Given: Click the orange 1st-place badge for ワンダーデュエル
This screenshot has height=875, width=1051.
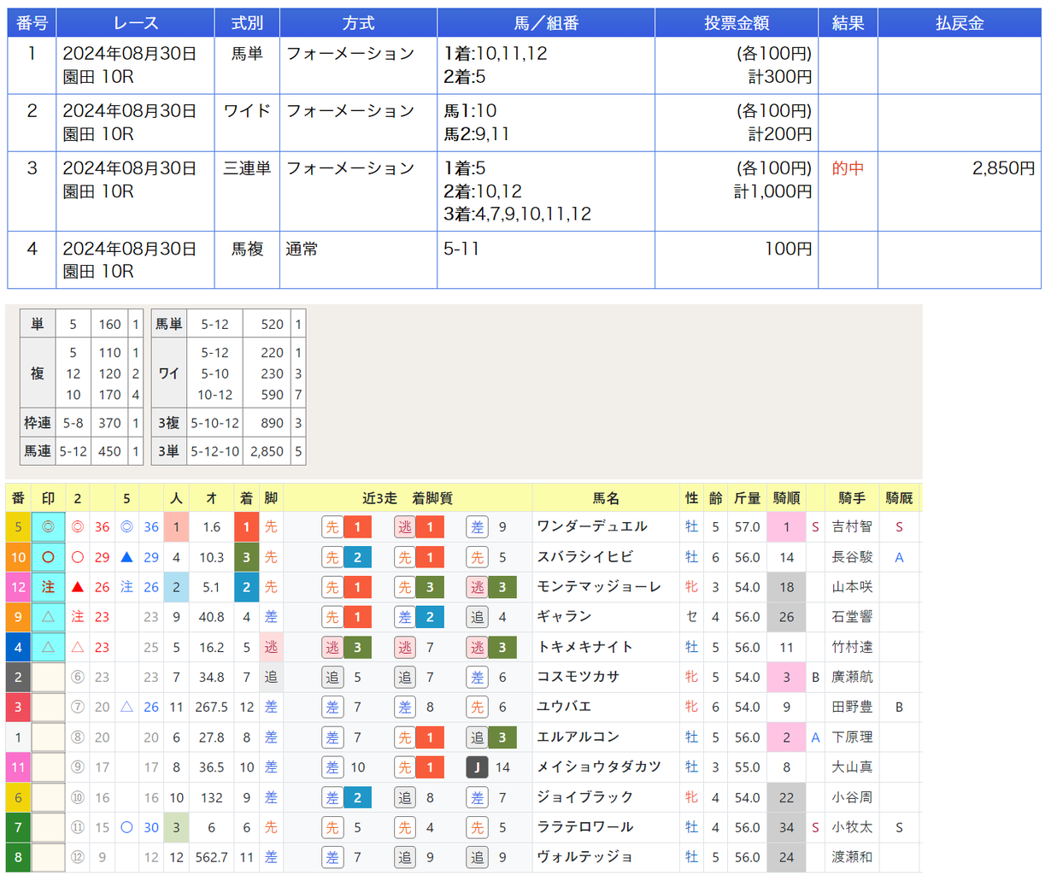Looking at the screenshot, I should click(x=246, y=527).
